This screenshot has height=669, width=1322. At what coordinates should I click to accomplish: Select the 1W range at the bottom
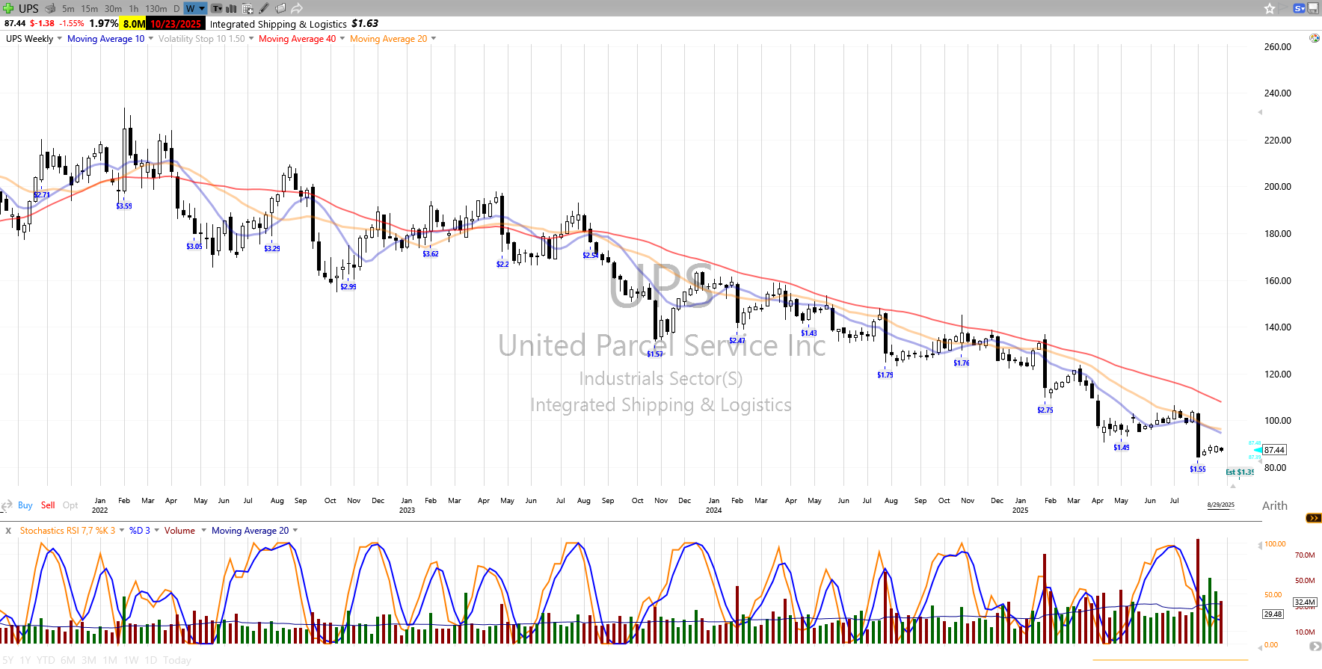(131, 660)
